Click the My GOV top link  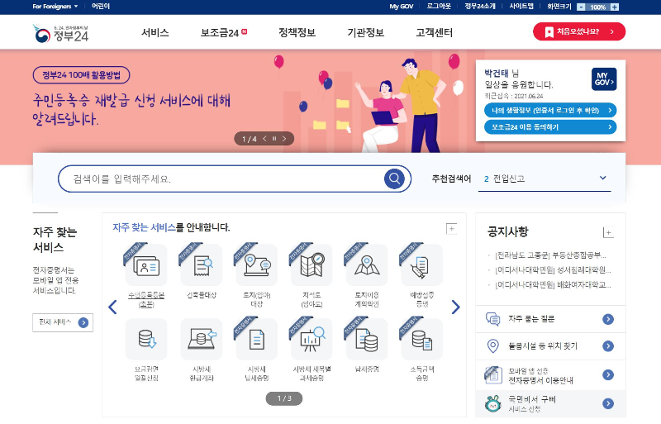pyautogui.click(x=402, y=7)
